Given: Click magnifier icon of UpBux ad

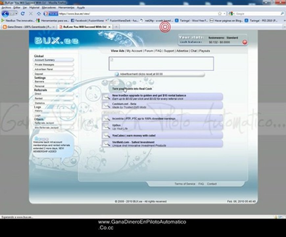Looking at the screenshot, I should tap(106, 127).
